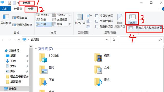Go back with the back arrow
The height and width of the screenshot is (92, 164).
3,40
